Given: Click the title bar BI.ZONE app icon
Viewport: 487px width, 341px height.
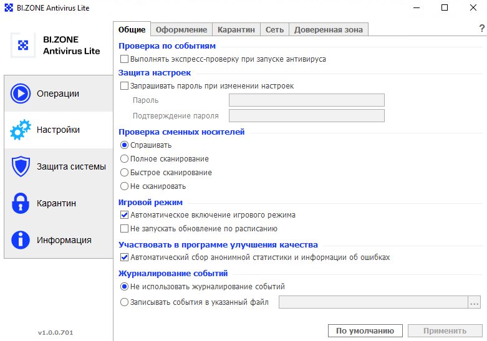Looking at the screenshot, I should coord(9,7).
